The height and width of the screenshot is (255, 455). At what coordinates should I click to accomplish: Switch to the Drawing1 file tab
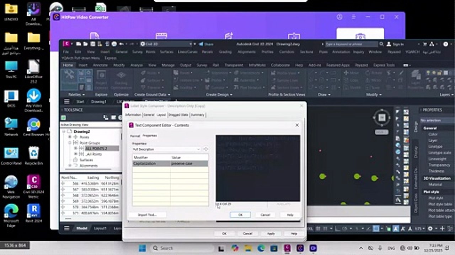coord(98,102)
